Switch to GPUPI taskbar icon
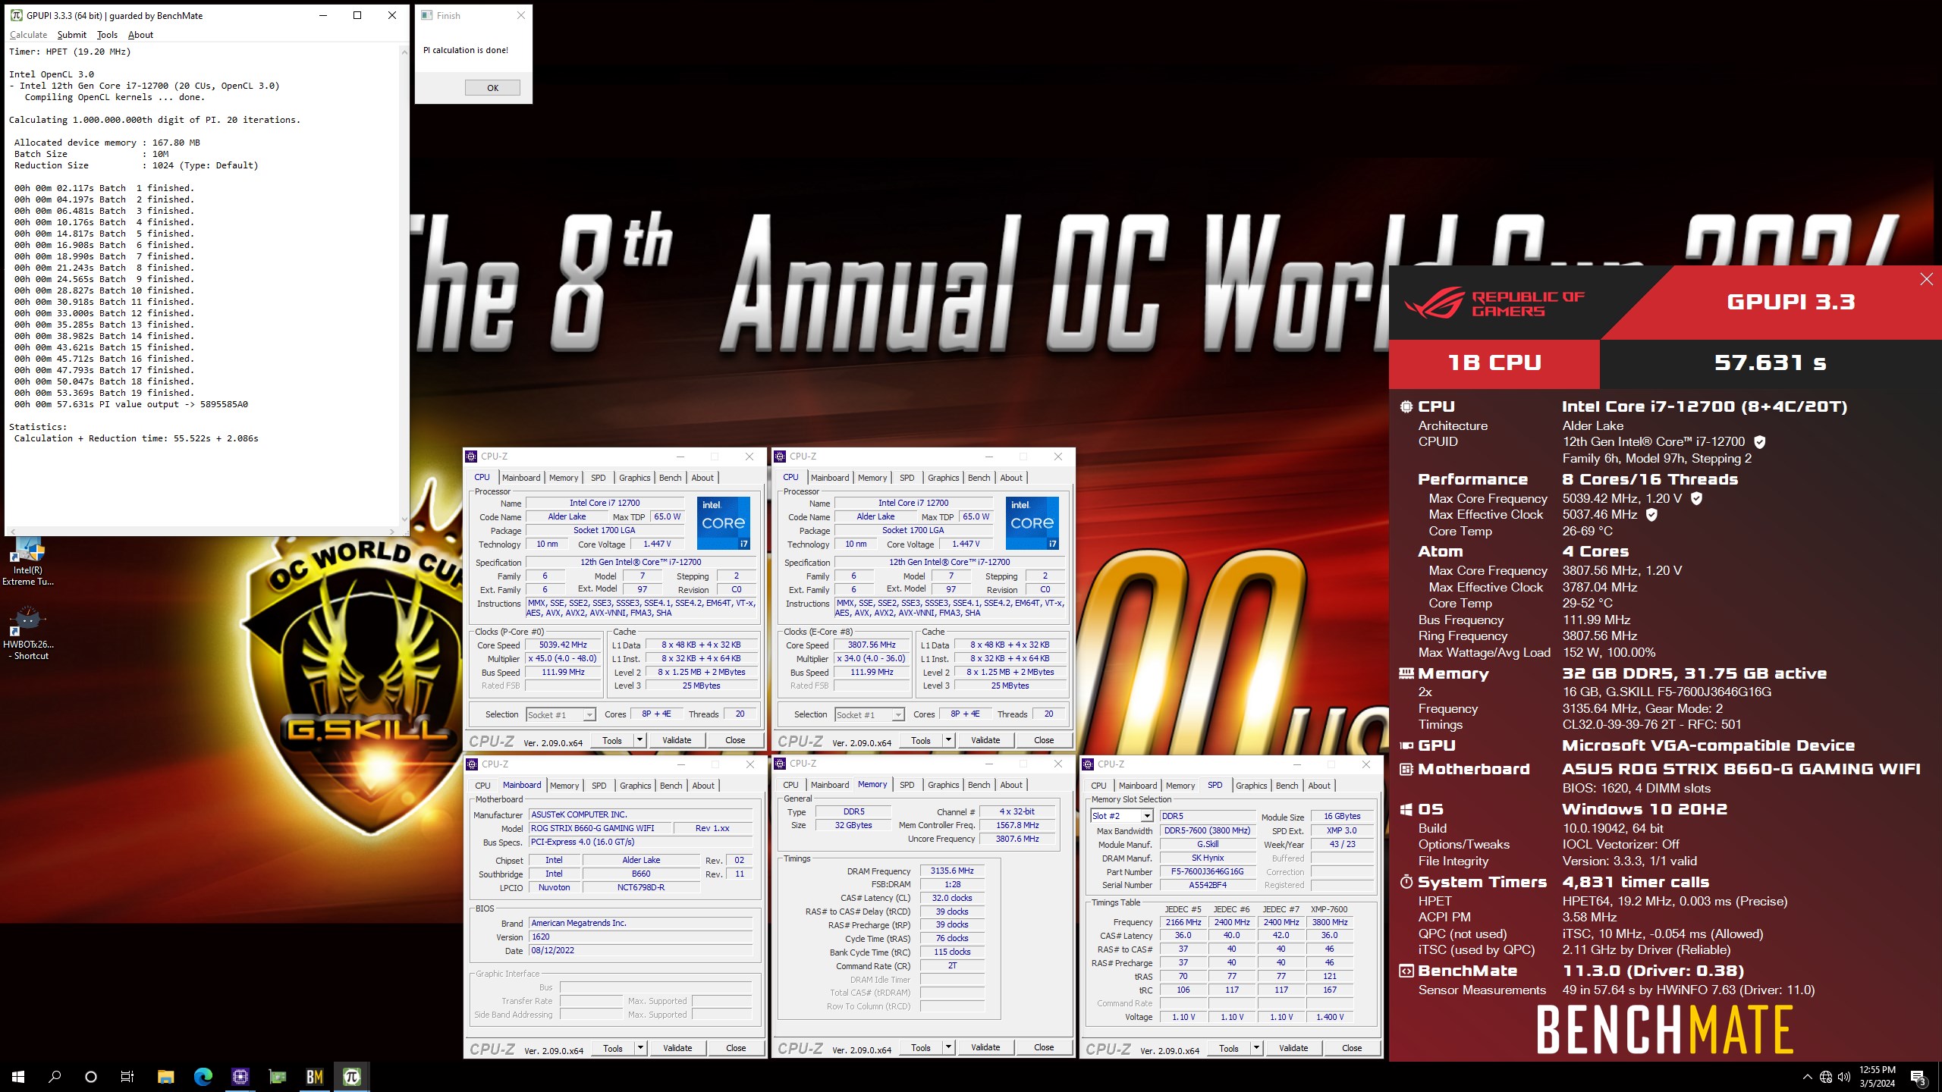Image resolution: width=1942 pixels, height=1092 pixels. click(351, 1076)
